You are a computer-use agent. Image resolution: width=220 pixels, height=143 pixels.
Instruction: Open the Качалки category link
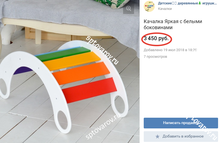pos(165,9)
